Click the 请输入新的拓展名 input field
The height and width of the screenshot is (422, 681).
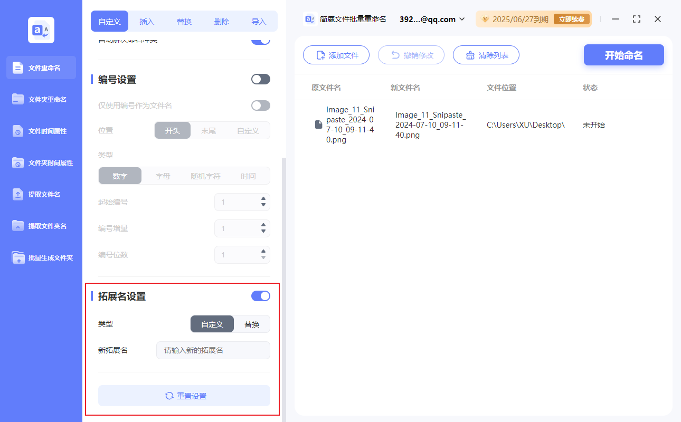pyautogui.click(x=213, y=350)
